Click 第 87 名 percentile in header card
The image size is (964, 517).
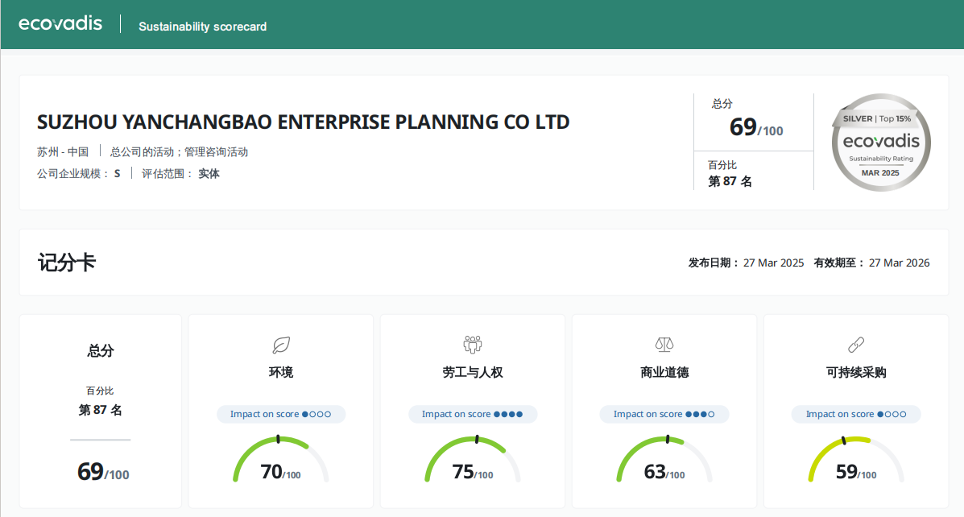(730, 181)
